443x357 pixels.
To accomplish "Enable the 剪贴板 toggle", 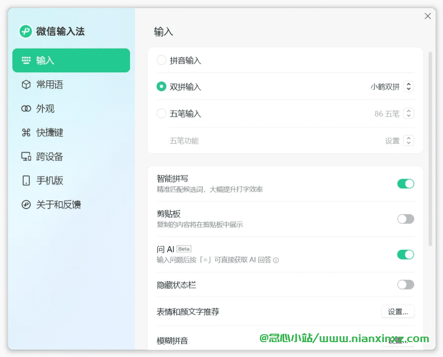I will pos(406,219).
